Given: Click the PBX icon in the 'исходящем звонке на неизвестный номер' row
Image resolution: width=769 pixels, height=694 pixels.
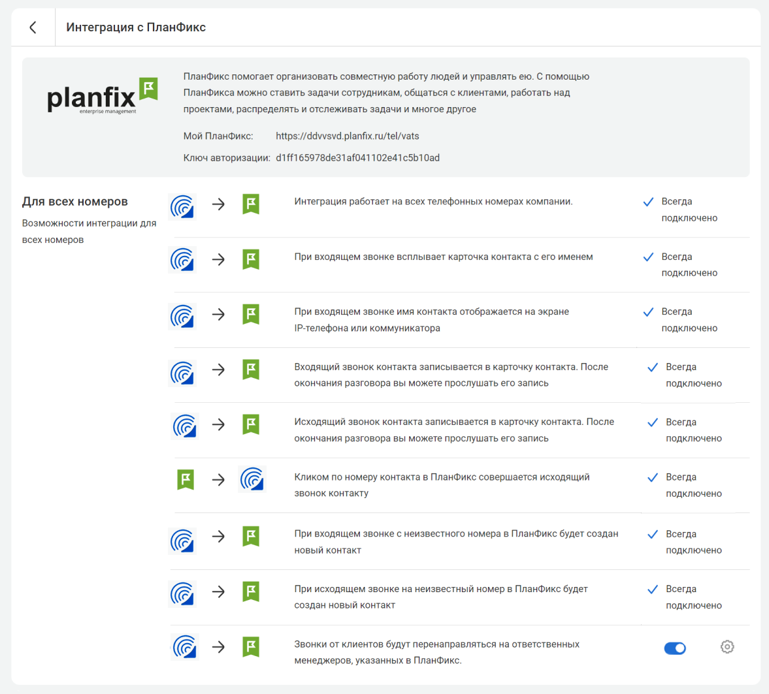Looking at the screenshot, I should (182, 594).
